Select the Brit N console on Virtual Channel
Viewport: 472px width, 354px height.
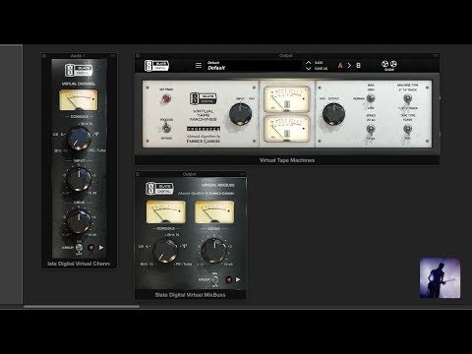(87, 124)
